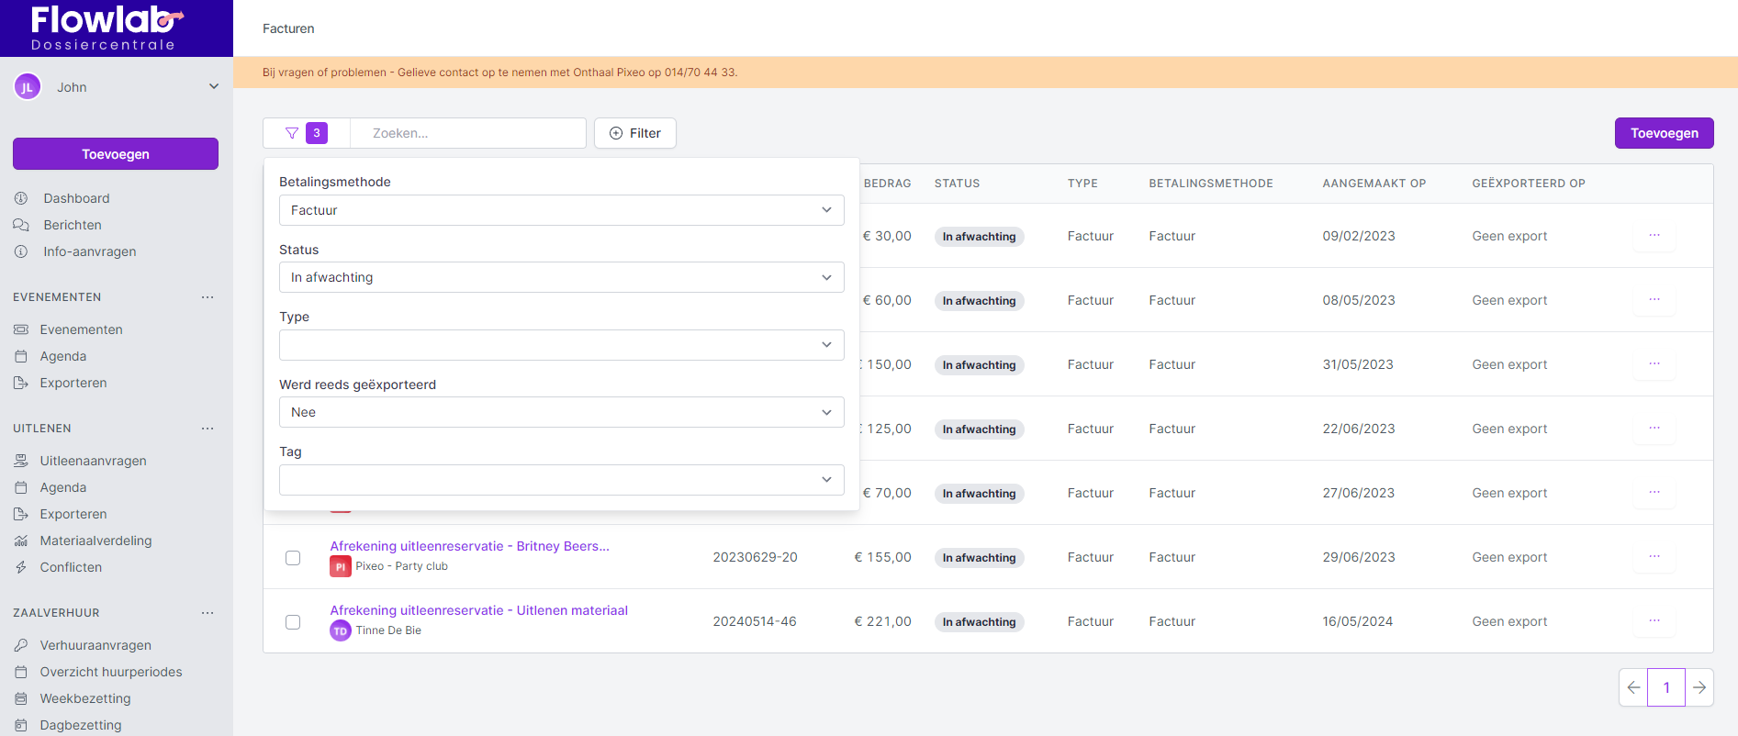The image size is (1738, 736).
Task: Click the Zoeken search field
Action: [468, 133]
